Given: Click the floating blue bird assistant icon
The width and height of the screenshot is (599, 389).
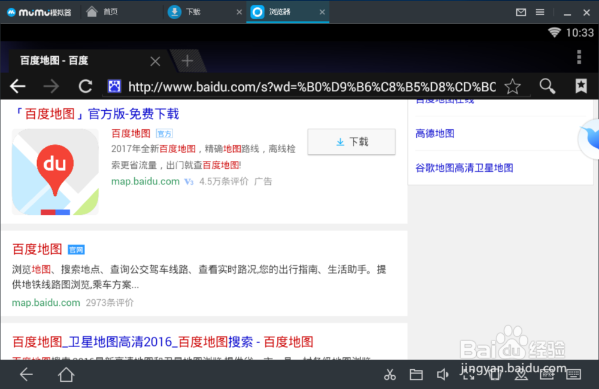Looking at the screenshot, I should pos(590,138).
